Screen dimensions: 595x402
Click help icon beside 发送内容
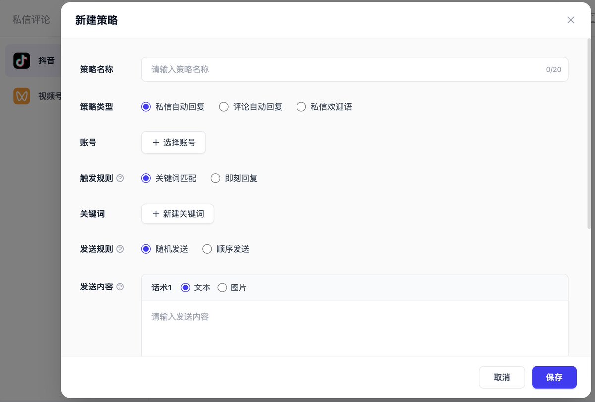(x=120, y=287)
